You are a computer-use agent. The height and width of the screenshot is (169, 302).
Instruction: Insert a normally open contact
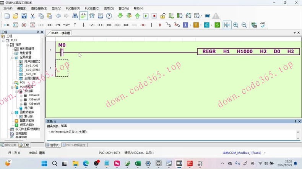coord(41,25)
